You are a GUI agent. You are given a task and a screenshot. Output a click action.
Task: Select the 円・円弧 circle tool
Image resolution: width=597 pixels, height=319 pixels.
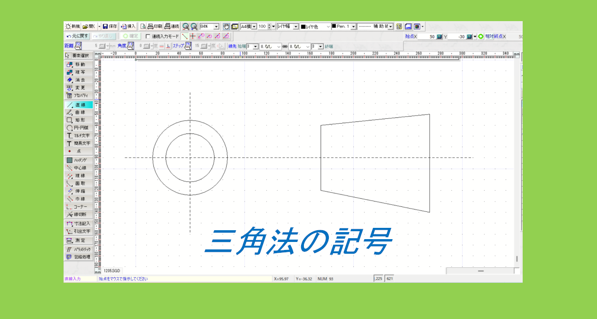(78, 128)
